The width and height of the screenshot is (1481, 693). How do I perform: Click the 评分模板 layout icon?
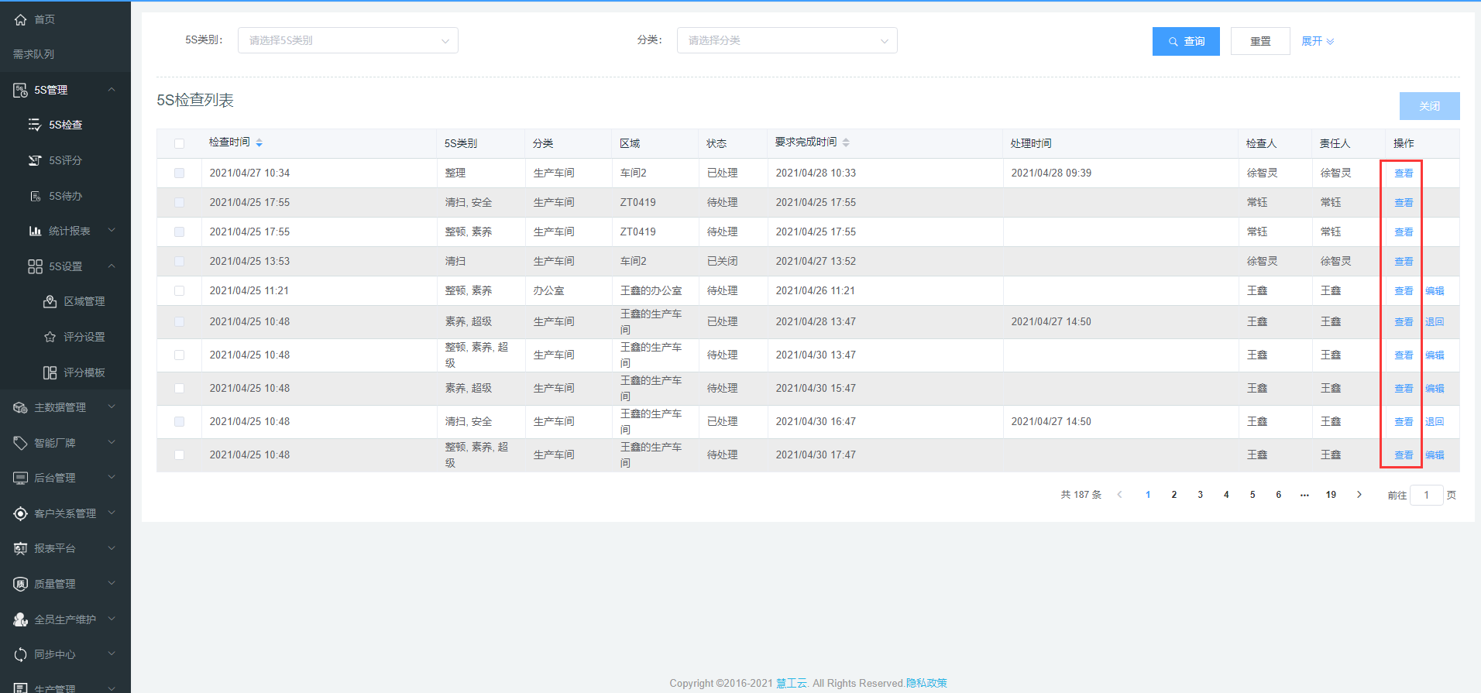[50, 372]
